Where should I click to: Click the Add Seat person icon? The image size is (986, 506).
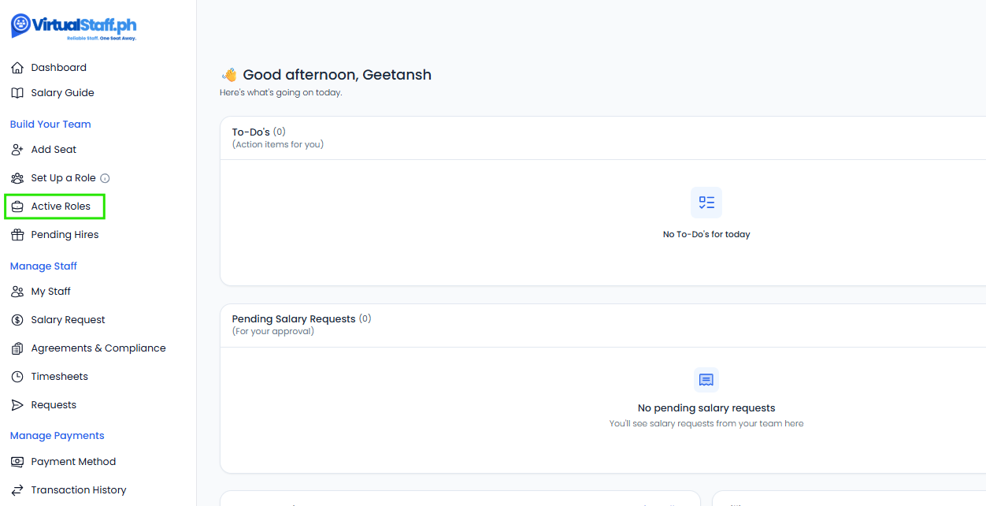pos(17,150)
